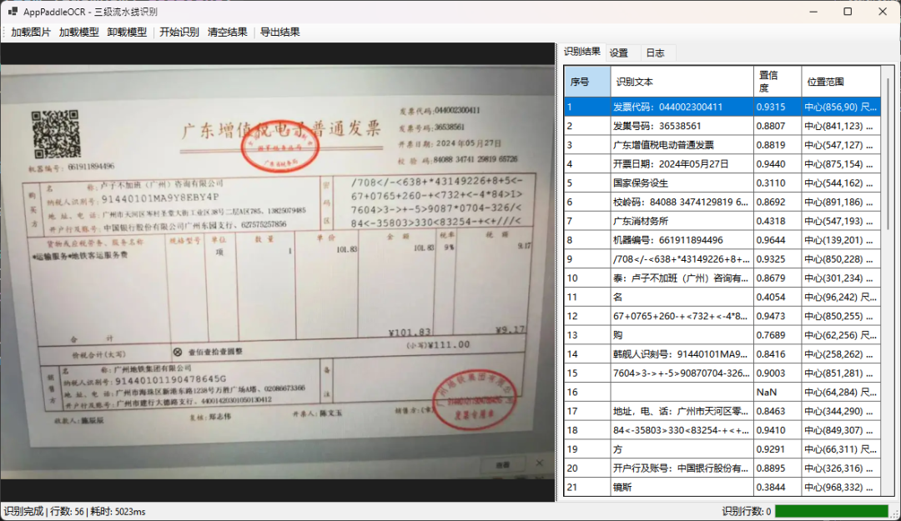Select row 13 with text 购
This screenshot has height=521, width=901.
pyautogui.click(x=722, y=335)
